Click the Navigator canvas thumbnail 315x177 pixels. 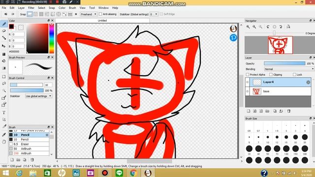[x=280, y=45]
